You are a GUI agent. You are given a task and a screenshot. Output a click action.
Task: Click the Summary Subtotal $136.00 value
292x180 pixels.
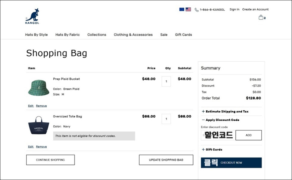(255, 79)
